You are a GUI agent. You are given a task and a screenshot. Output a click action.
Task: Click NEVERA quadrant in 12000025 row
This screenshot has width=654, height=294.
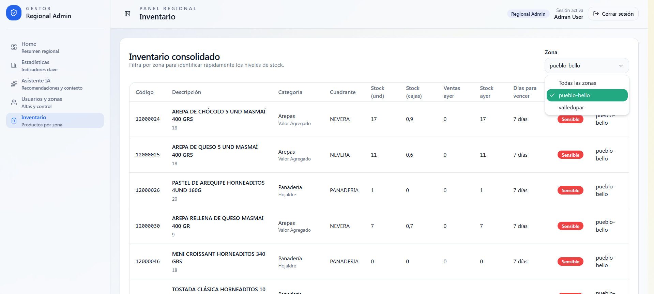(340, 155)
